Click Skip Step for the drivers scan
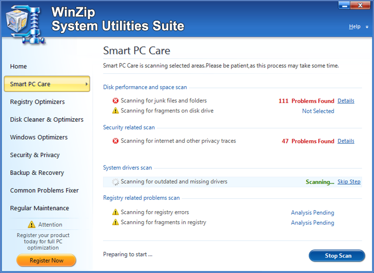The width and height of the screenshot is (374, 273). (x=349, y=182)
